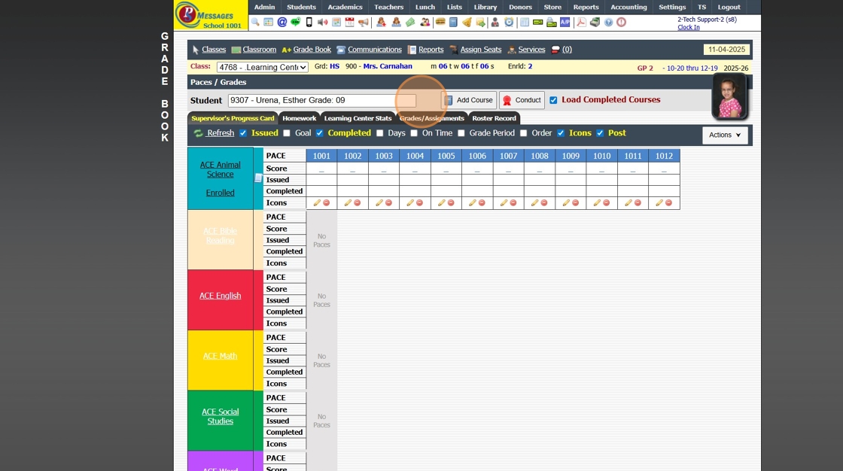Screen dimensions: 843x471
Task: Click the PACE 1004 column header
Action: point(415,156)
